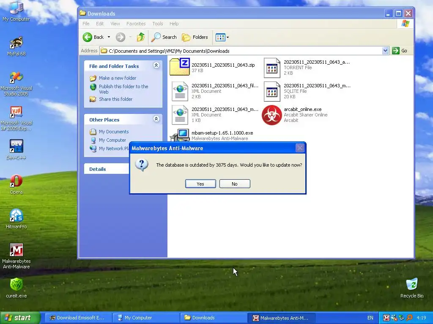Screen dimensions: 433x324
Task: Click the magnifier tray icon
Action: (x=409, y=318)
